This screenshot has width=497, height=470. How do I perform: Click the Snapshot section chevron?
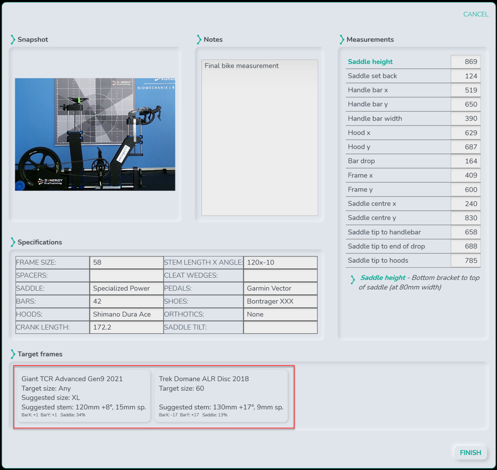pos(13,40)
